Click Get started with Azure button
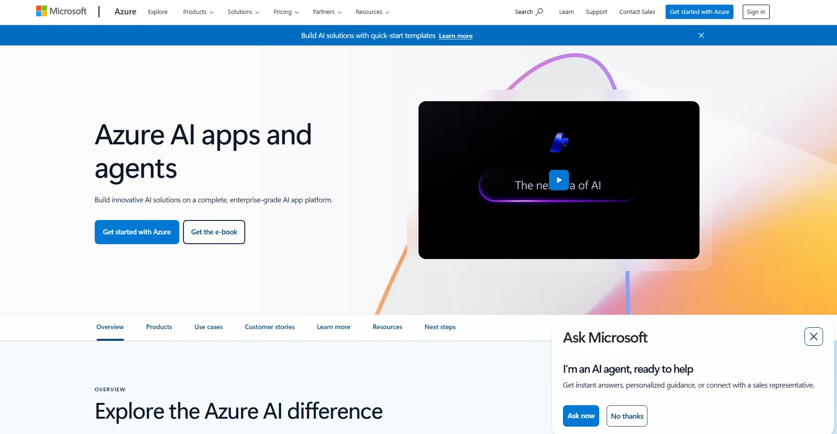Screen dimensions: 837x434 click(137, 232)
